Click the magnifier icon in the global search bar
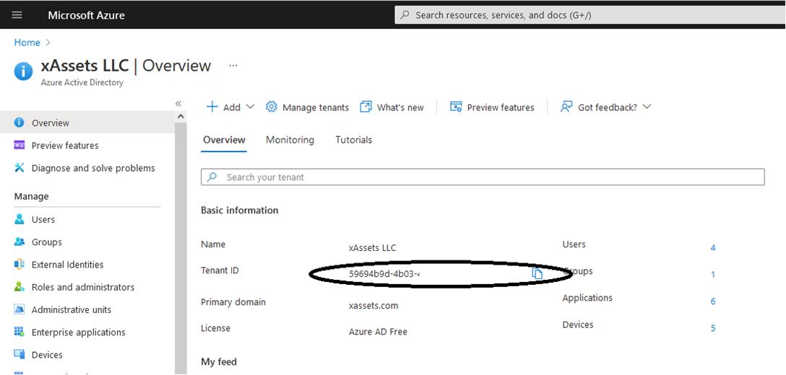The width and height of the screenshot is (786, 375). click(x=405, y=15)
